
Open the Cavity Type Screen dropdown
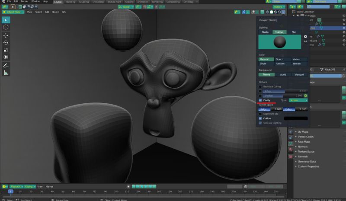click(x=298, y=100)
